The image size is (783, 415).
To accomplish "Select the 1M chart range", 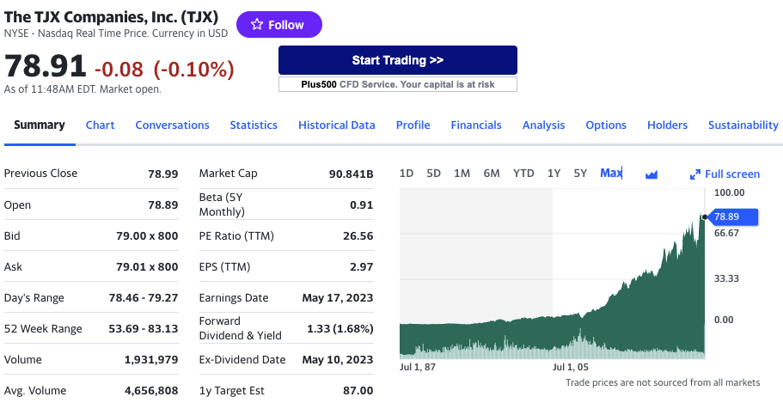I will pos(462,174).
